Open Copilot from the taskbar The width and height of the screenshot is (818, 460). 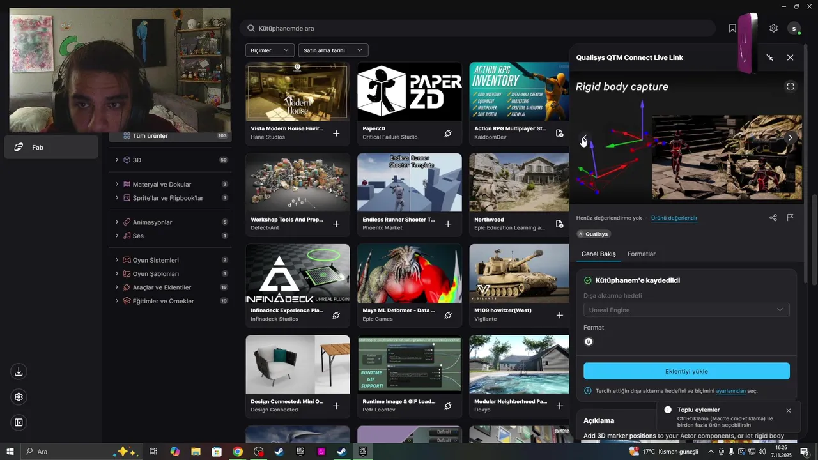point(175,452)
